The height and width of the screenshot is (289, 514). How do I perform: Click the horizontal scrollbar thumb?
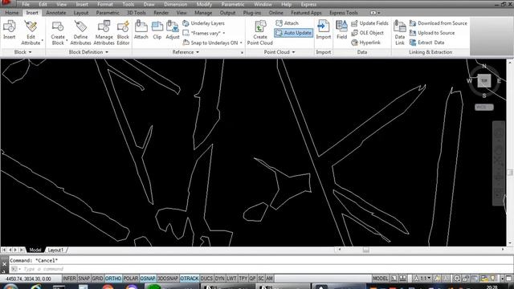[366, 250]
